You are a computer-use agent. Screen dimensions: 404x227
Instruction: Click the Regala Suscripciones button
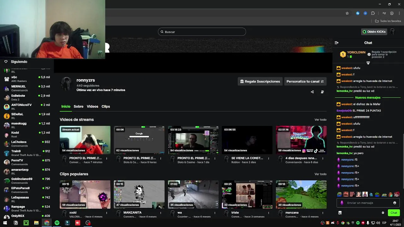pos(260,81)
